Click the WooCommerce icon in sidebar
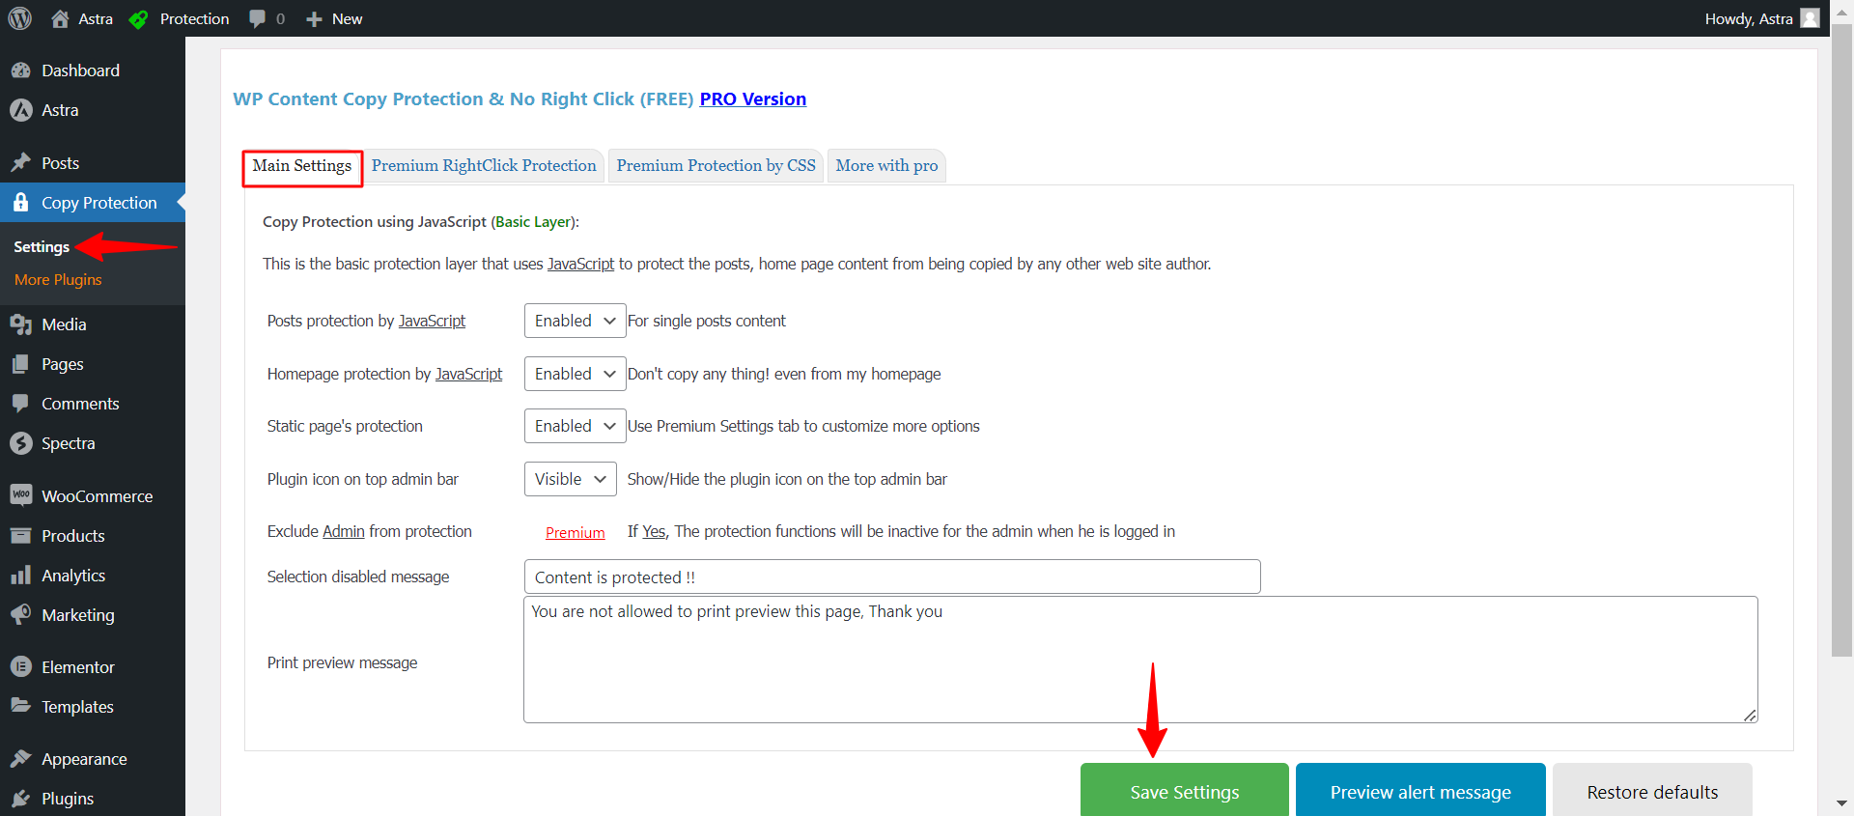The height and width of the screenshot is (816, 1854). tap(20, 495)
